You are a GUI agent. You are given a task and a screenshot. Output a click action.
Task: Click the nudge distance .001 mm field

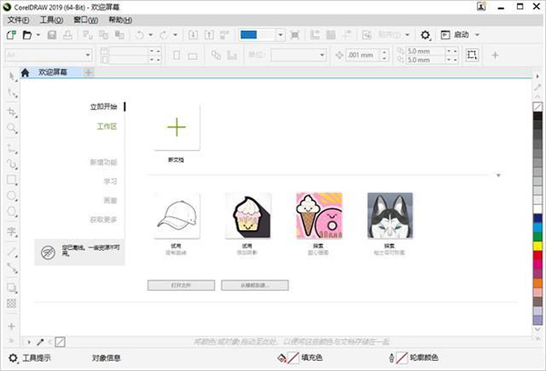362,55
